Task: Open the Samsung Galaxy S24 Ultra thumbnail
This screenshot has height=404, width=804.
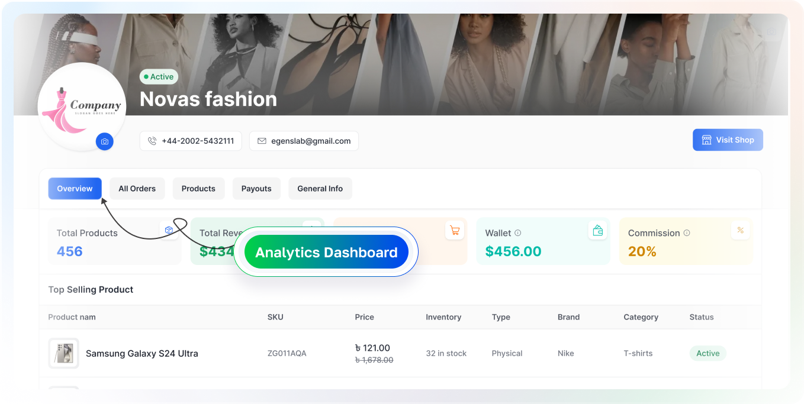Action: (x=63, y=354)
